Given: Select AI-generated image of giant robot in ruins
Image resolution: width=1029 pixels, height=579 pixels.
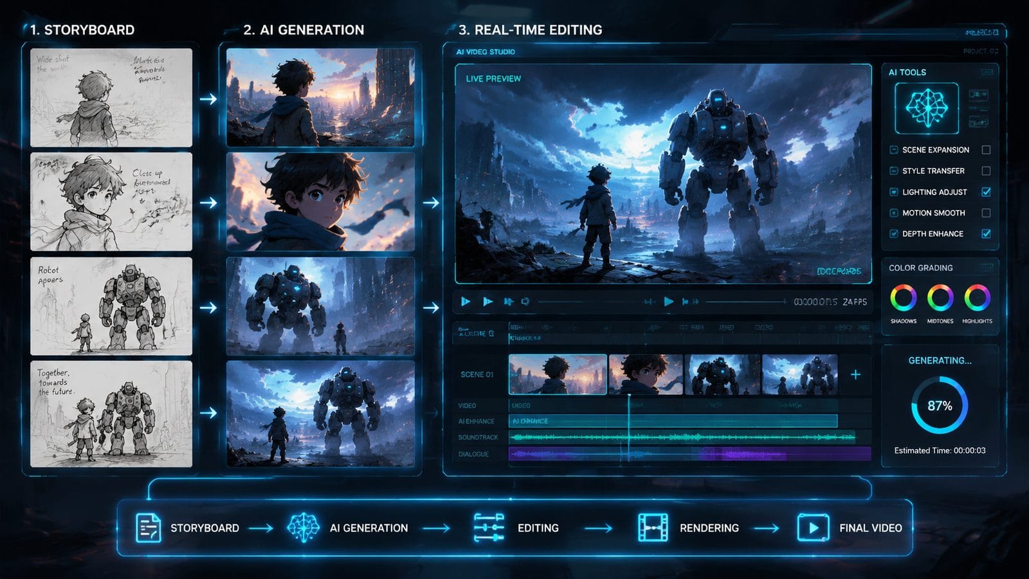Looking at the screenshot, I should coord(320,306).
